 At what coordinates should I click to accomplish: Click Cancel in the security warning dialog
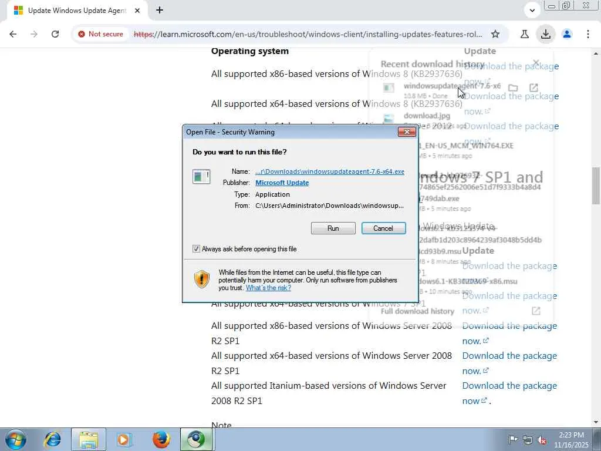coord(383,228)
